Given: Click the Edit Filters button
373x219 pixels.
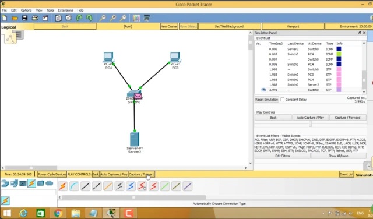Looking at the screenshot, I should point(282,156).
